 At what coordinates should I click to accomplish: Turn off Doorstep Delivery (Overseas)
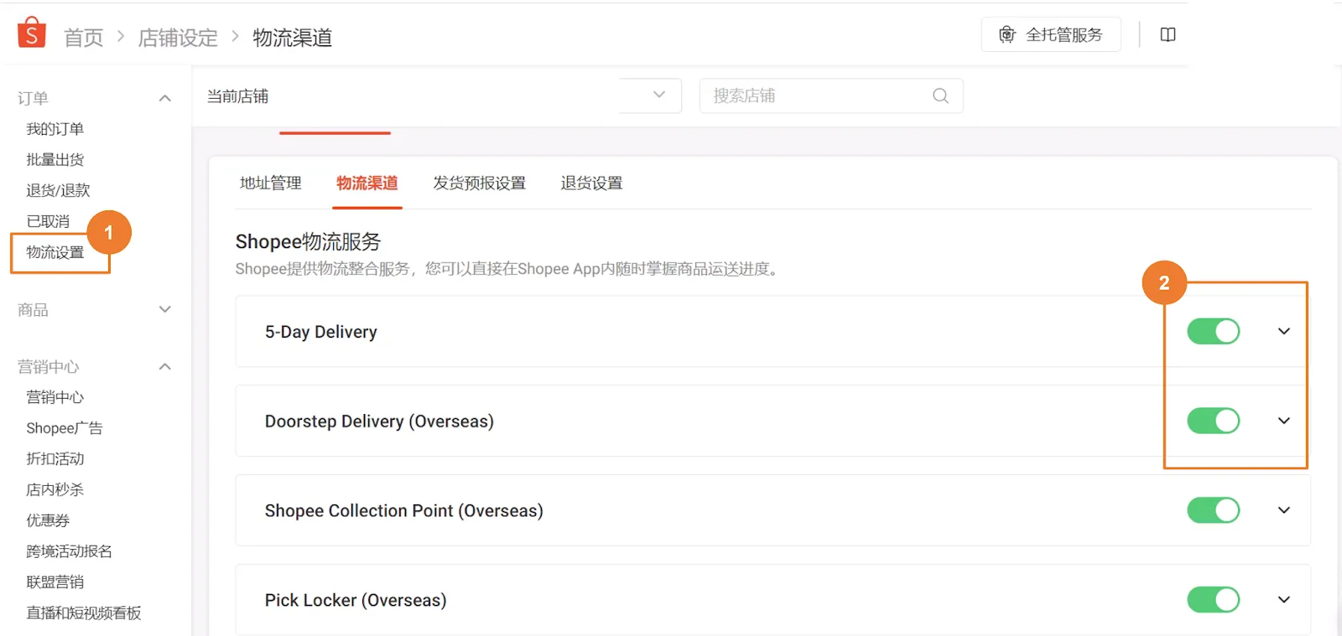[1213, 421]
